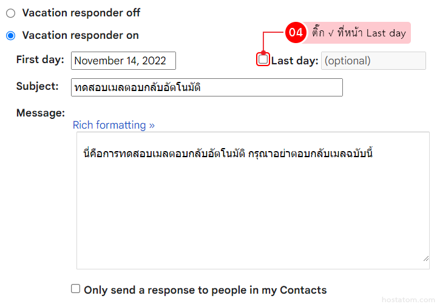Enable only send to Contacts checkbox
Viewport: 437px width, 304px height.
coord(75,289)
